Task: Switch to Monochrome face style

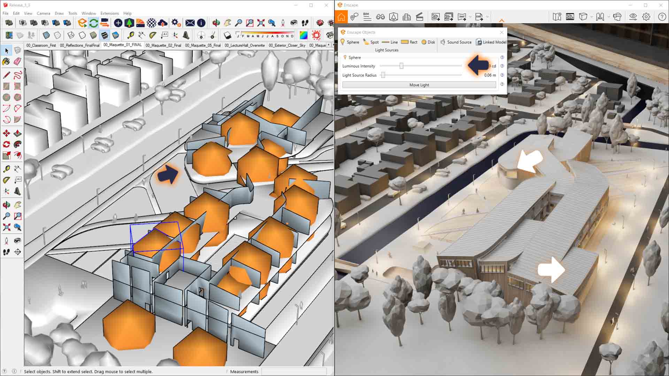Action: tap(115, 35)
